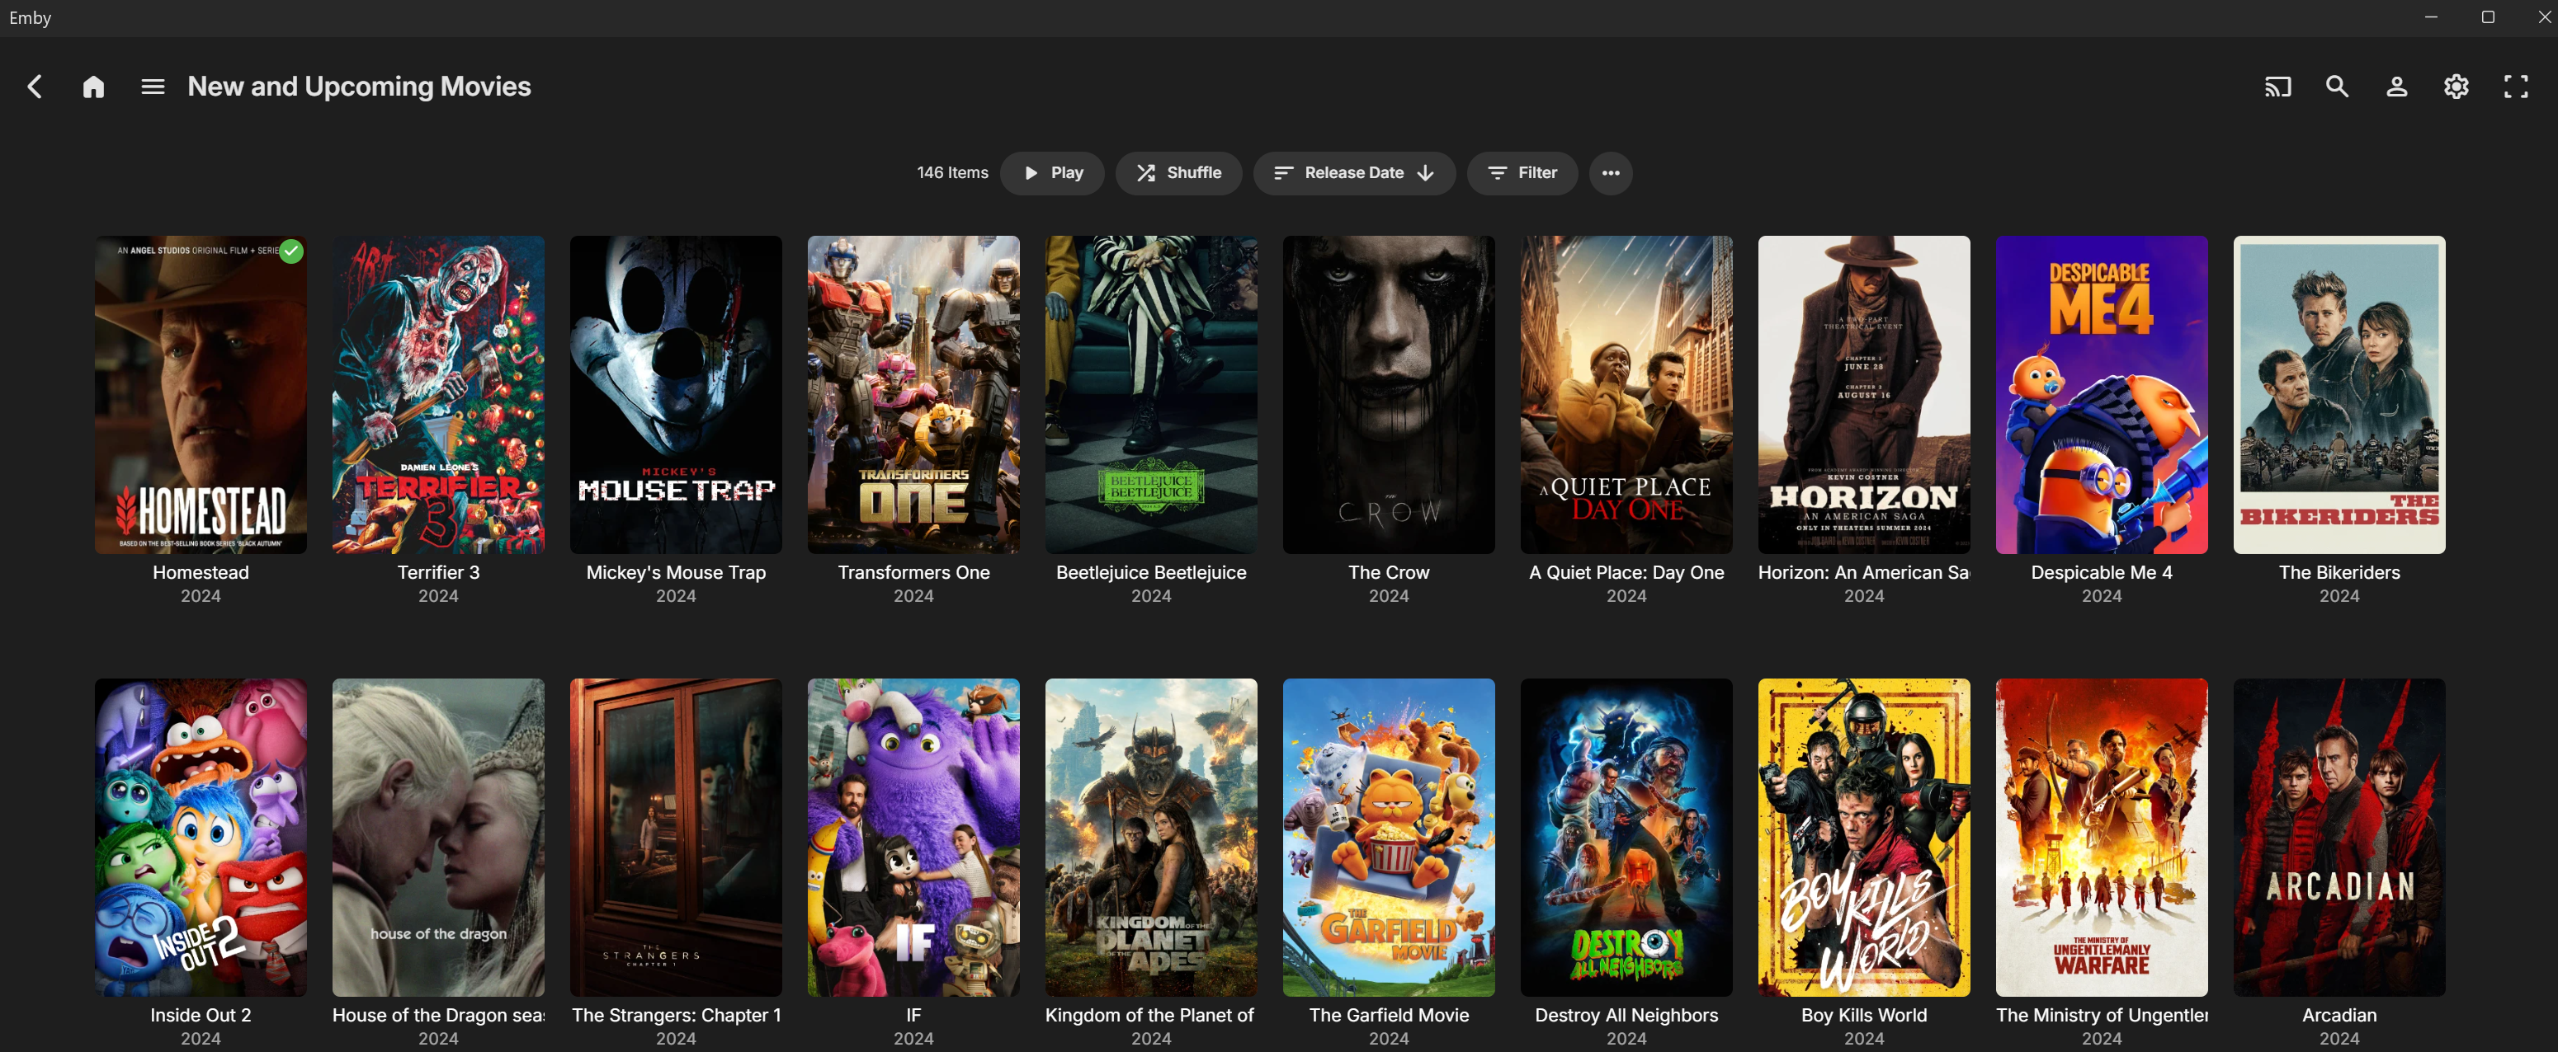
Task: Click the Destroy All Neighbors title text
Action: tap(1626, 1015)
